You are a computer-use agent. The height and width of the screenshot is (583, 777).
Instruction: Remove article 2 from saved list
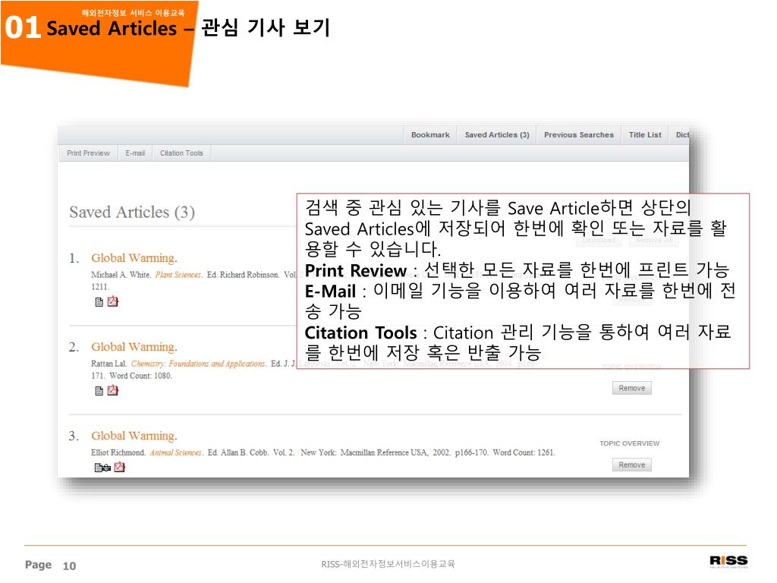click(632, 388)
